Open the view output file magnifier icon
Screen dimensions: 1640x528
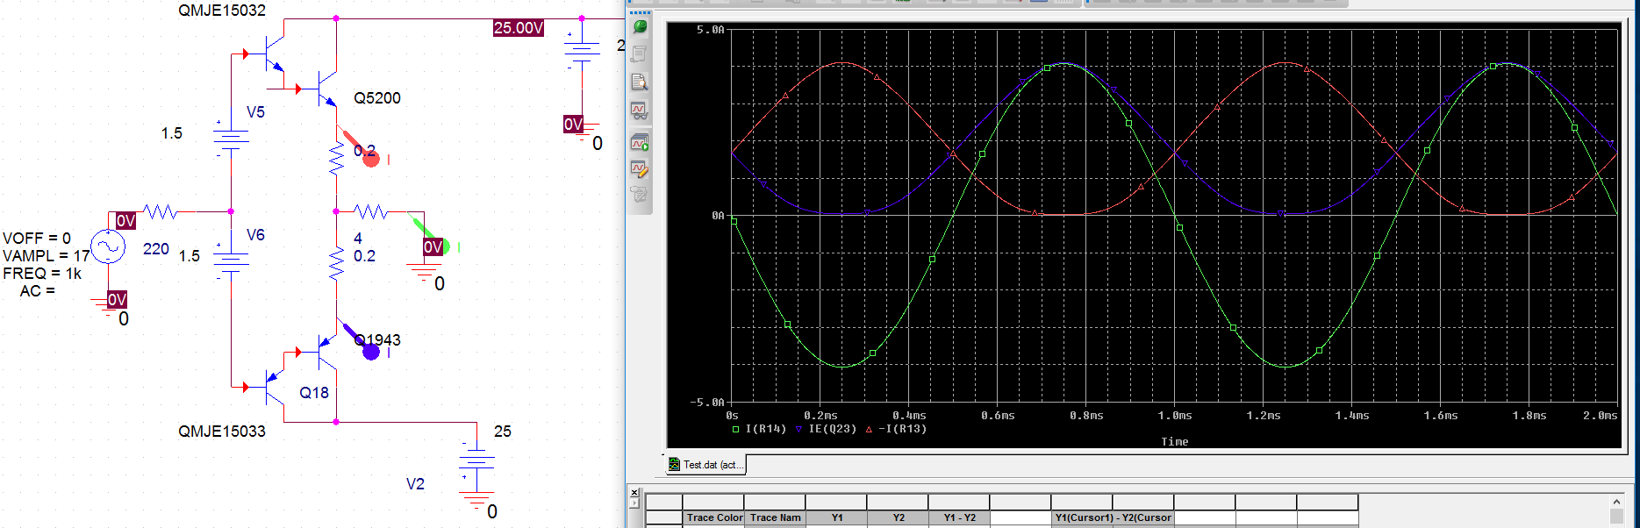coord(640,82)
